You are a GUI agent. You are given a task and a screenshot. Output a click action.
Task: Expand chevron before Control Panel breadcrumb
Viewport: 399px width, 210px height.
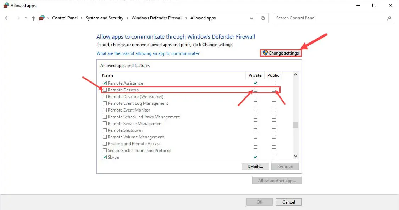point(48,18)
